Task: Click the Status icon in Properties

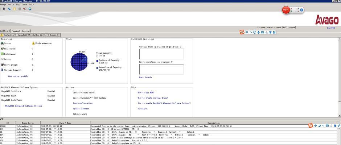Action: click(x=2, y=43)
